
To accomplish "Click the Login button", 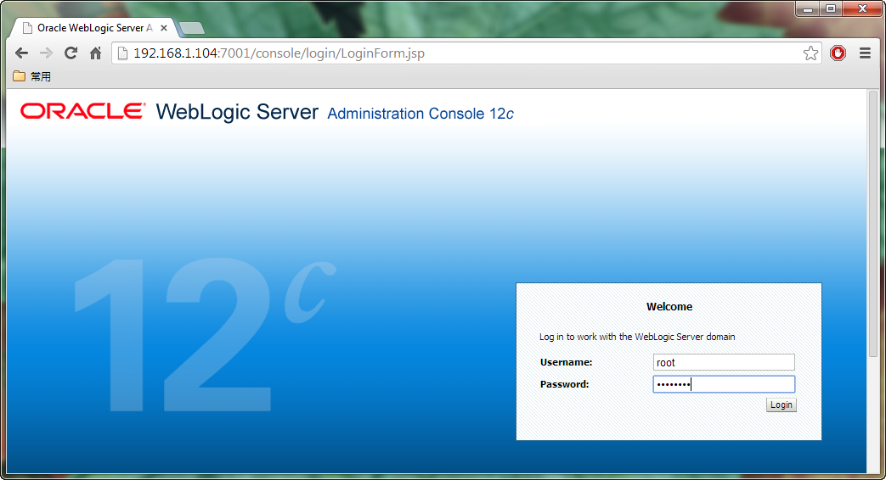I will pyautogui.click(x=782, y=405).
